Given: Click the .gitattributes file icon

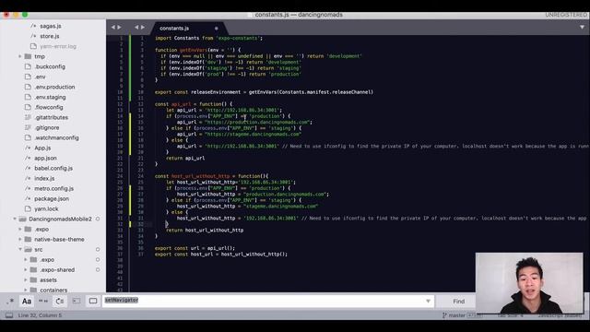Looking at the screenshot, I should (28, 117).
